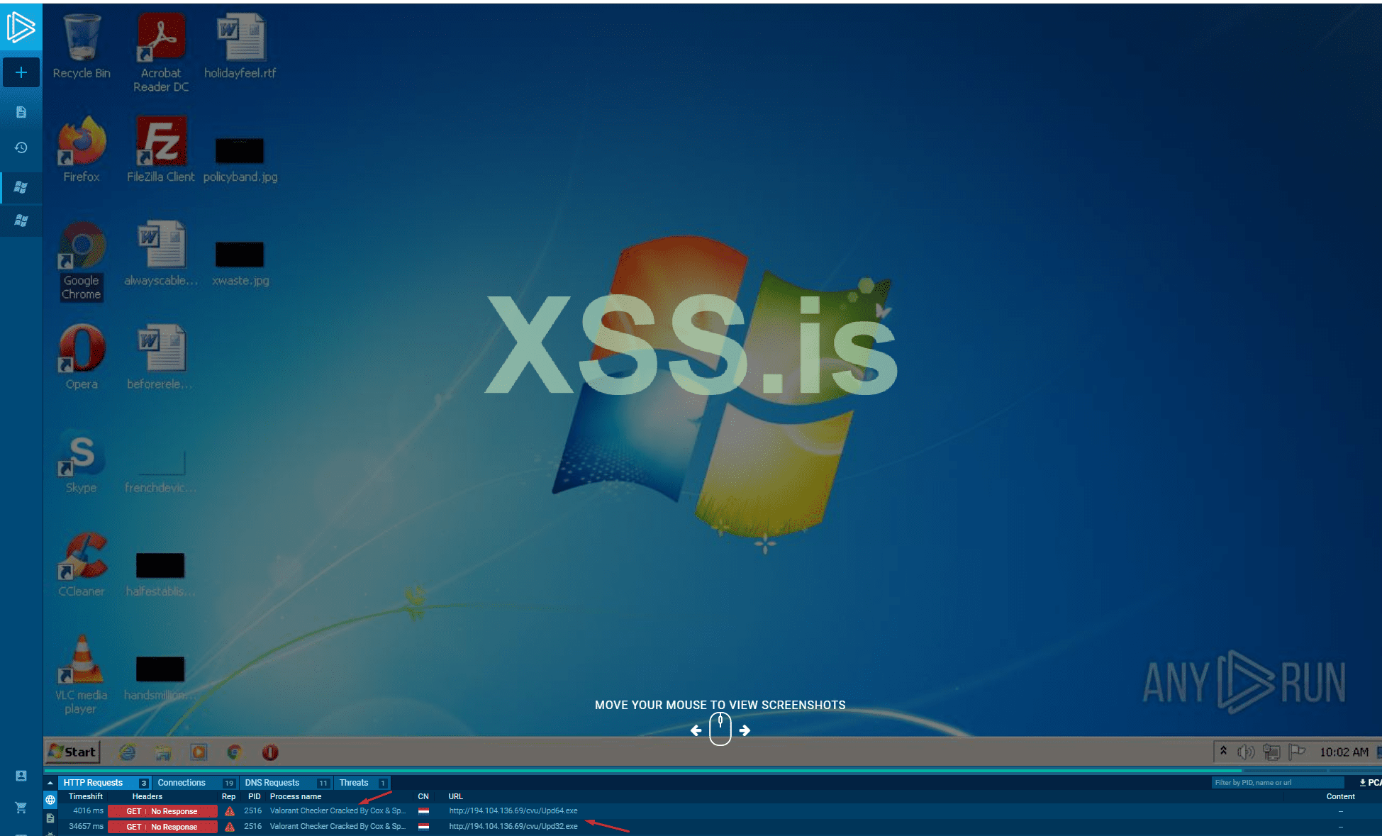Image resolution: width=1382 pixels, height=836 pixels.
Task: Click the next screenshot right arrow
Action: pos(745,730)
